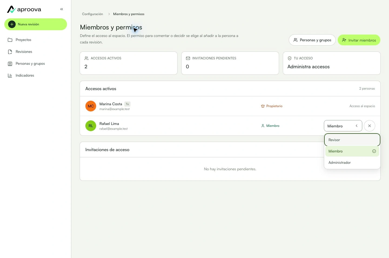Collapse the sidebar with double-chevron icon
The height and width of the screenshot is (258, 389).
(x=62, y=9)
